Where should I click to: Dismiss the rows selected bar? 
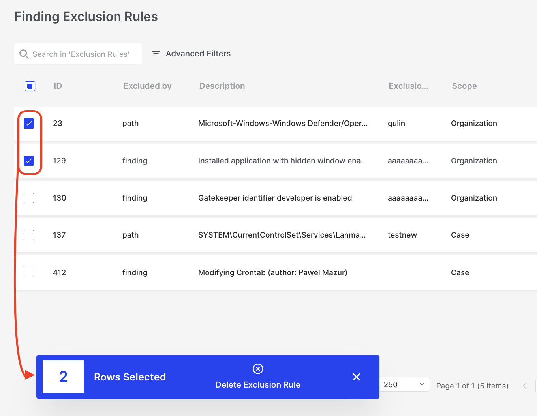point(356,377)
